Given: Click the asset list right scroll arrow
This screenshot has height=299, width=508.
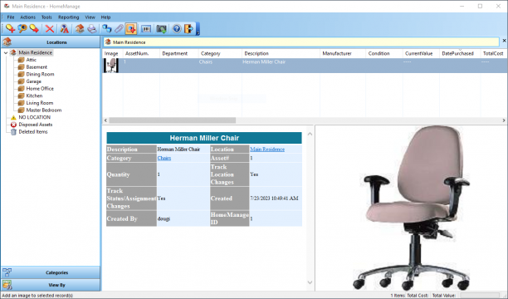Looking at the screenshot, I should [504, 120].
